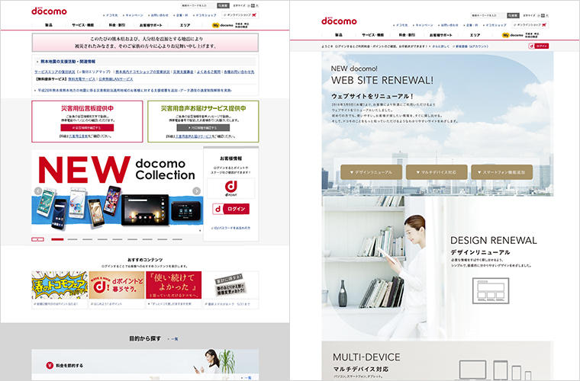
Task: Open the サービス・機能 menu on the right page
Action: pyautogui.click(x=373, y=35)
